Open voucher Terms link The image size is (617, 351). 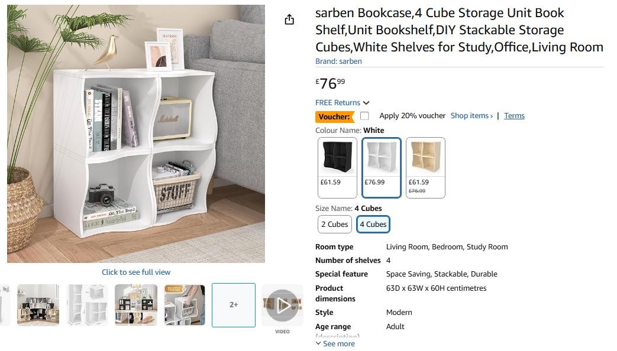point(514,116)
